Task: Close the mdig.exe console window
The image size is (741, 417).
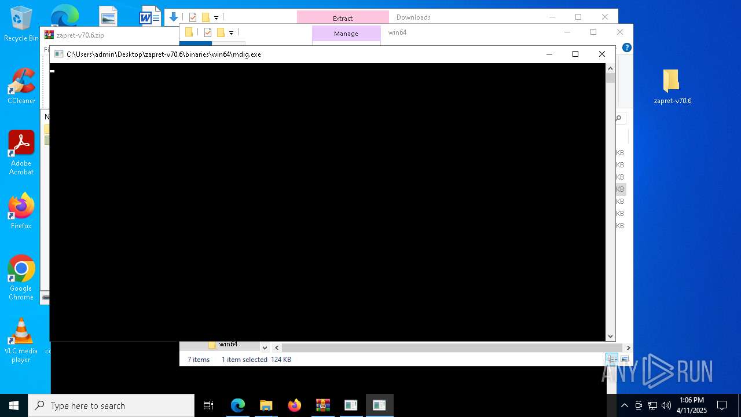Action: [602, 54]
